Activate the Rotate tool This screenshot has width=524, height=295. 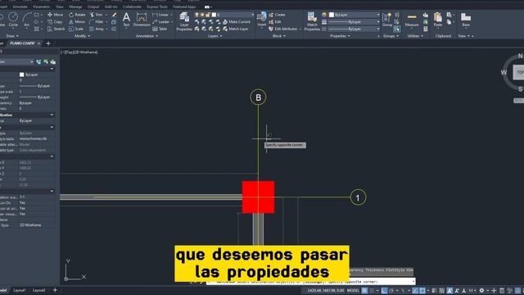(77, 15)
